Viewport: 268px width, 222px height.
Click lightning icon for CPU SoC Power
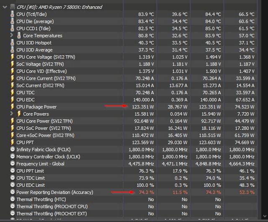pos(12,128)
